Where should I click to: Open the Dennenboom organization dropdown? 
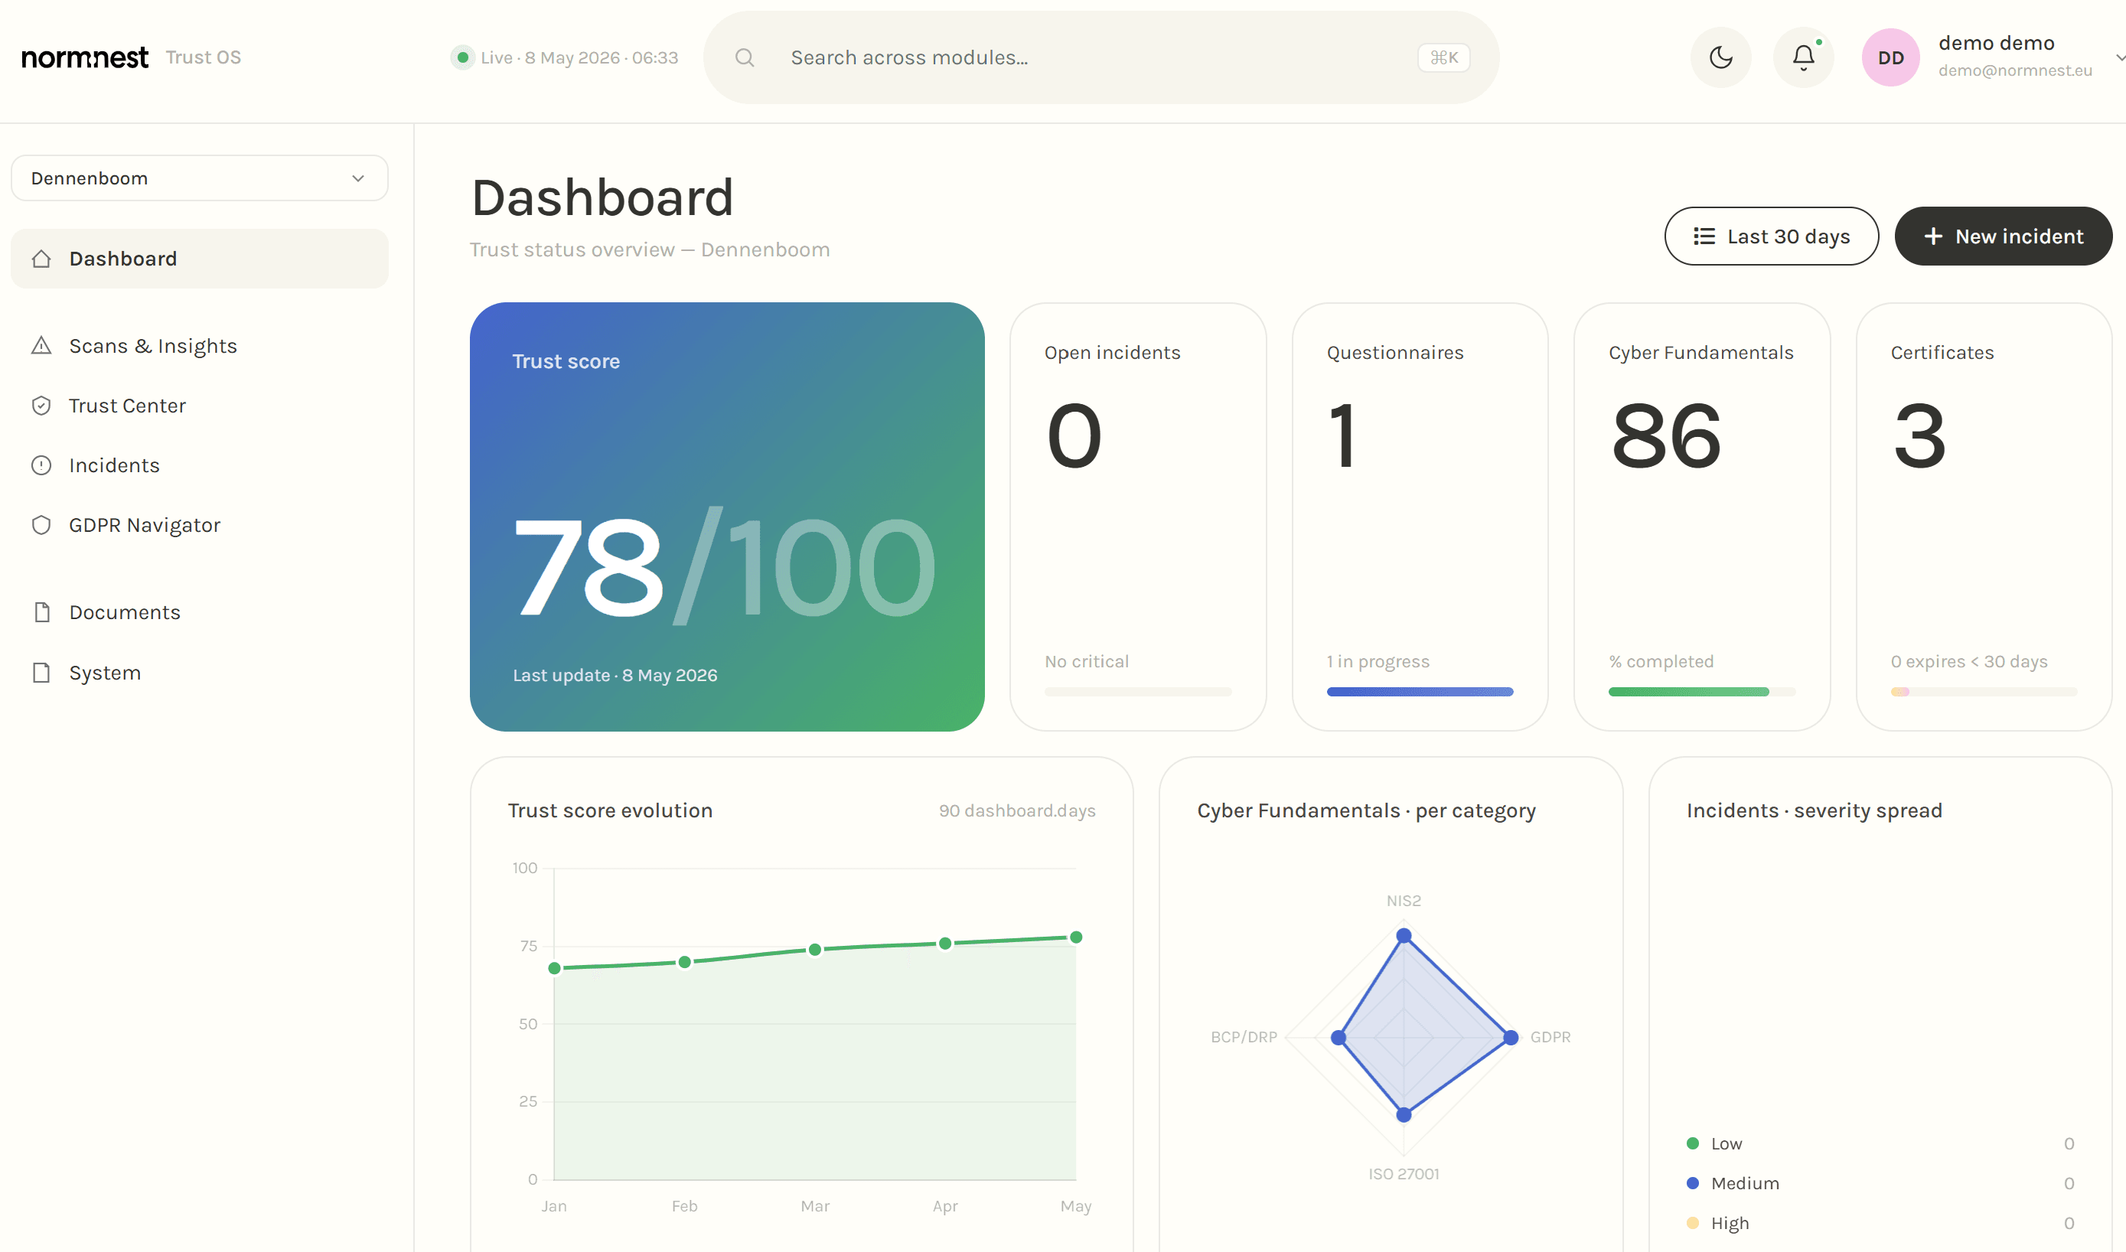point(199,178)
